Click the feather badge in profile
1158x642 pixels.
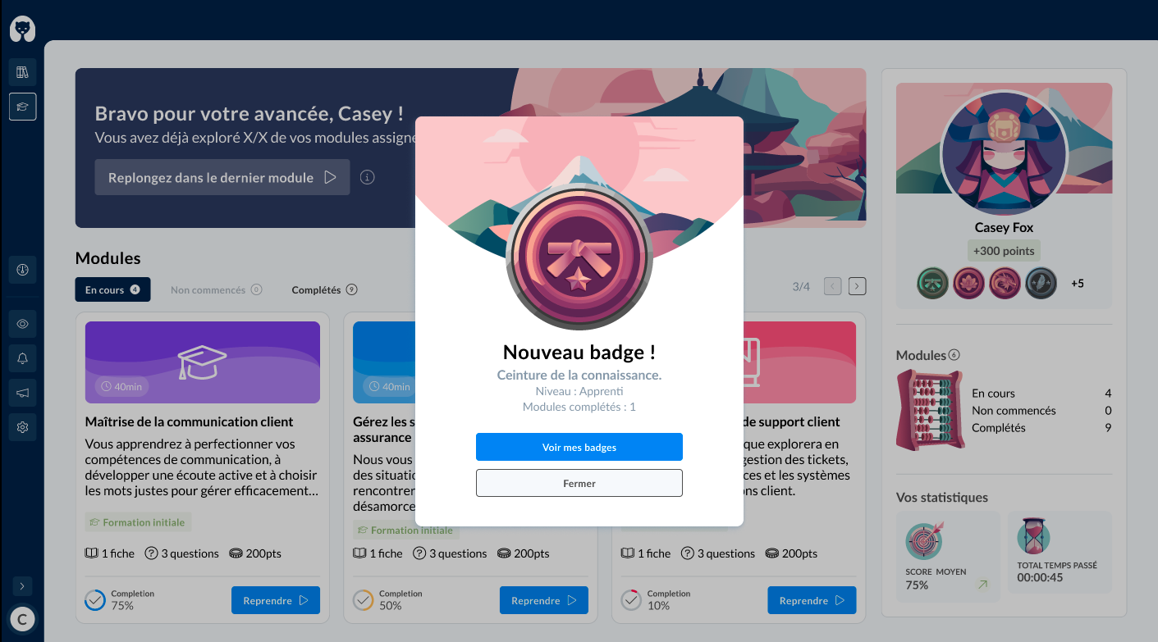coord(1041,284)
